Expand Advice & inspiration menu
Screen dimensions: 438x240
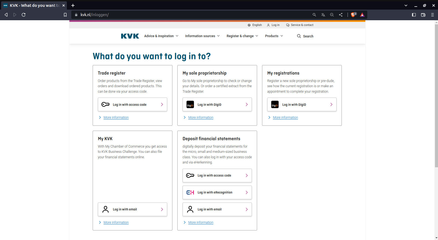click(x=161, y=36)
